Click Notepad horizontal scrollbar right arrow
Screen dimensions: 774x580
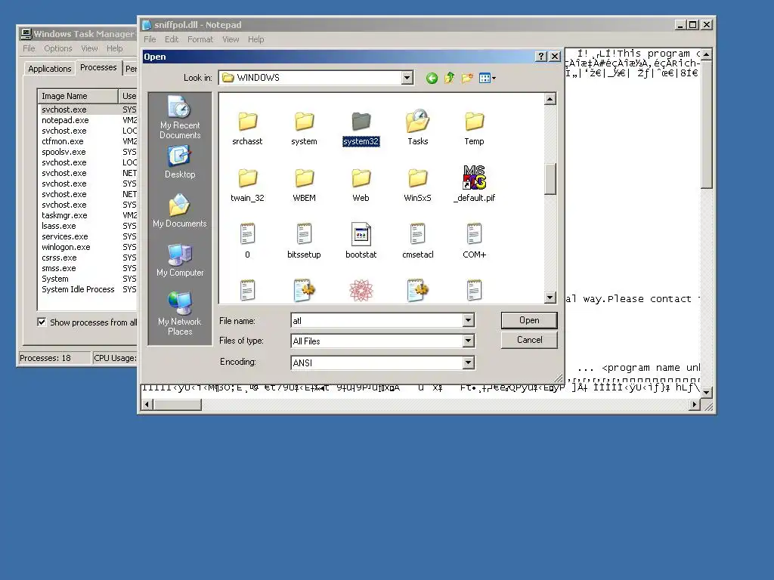(x=695, y=405)
